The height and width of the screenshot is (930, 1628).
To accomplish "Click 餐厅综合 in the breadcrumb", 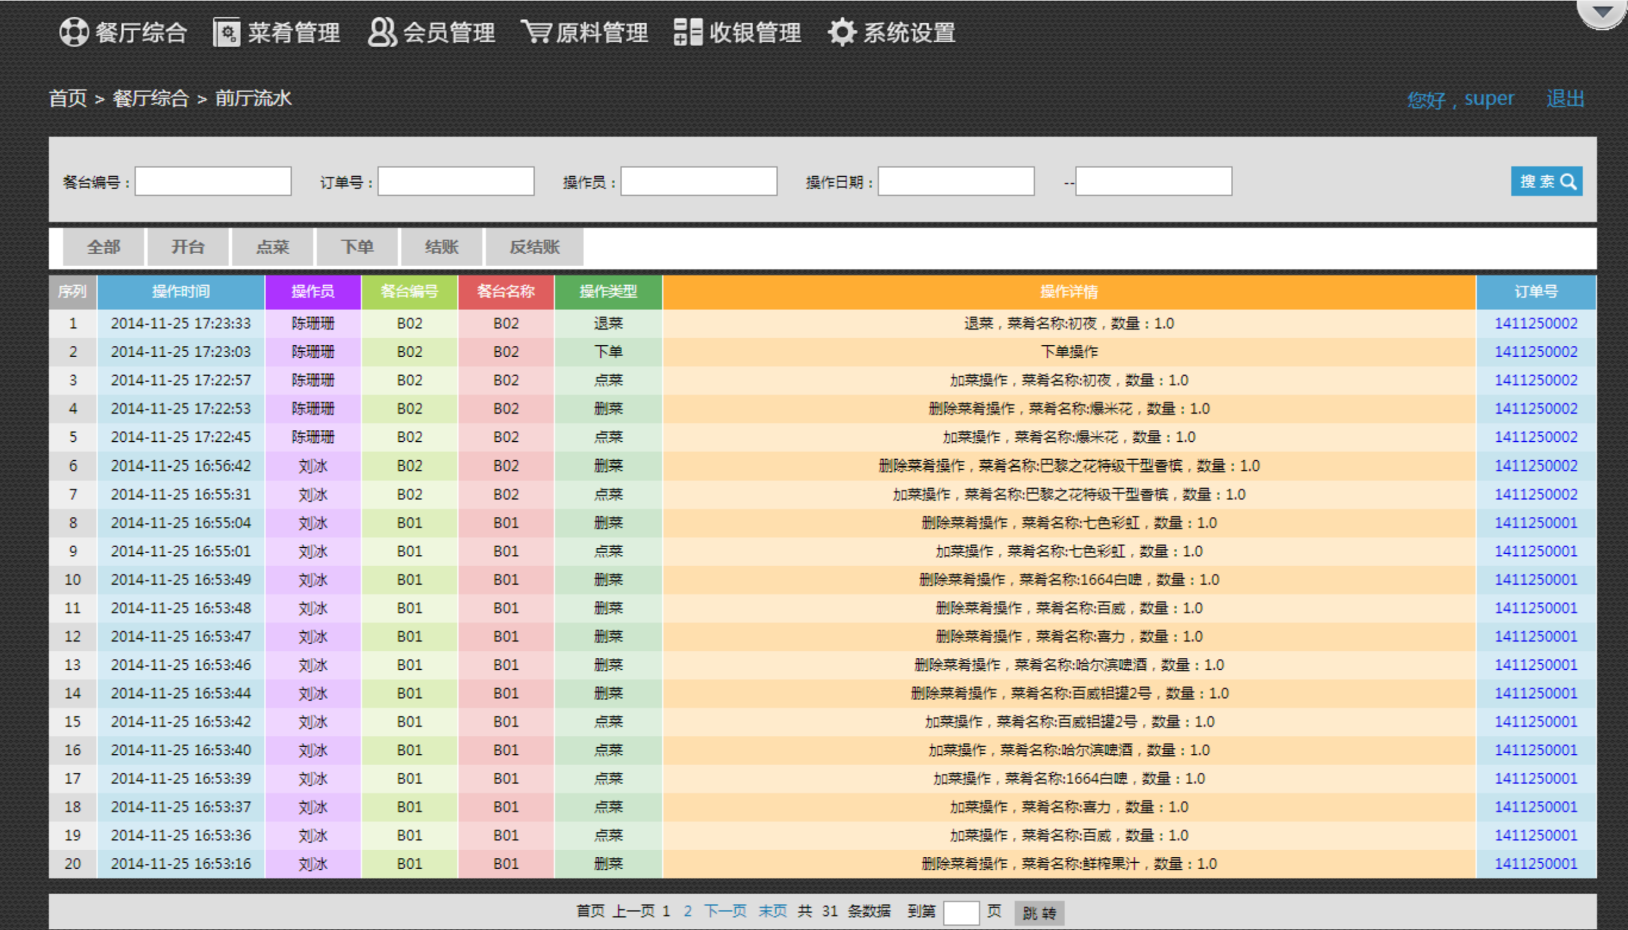I will tap(151, 98).
